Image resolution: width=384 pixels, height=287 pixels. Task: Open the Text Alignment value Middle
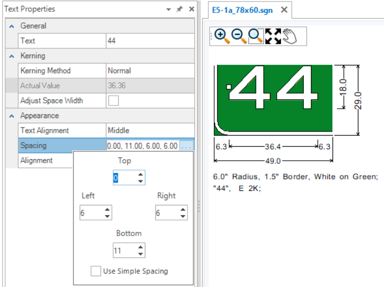pos(150,131)
